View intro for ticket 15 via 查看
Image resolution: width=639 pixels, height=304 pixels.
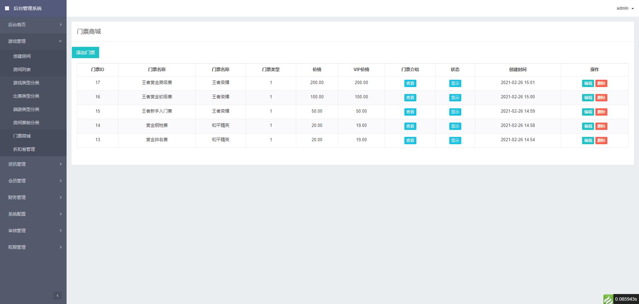(410, 112)
